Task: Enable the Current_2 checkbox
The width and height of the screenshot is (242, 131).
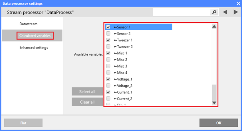Action: pyautogui.click(x=108, y=99)
